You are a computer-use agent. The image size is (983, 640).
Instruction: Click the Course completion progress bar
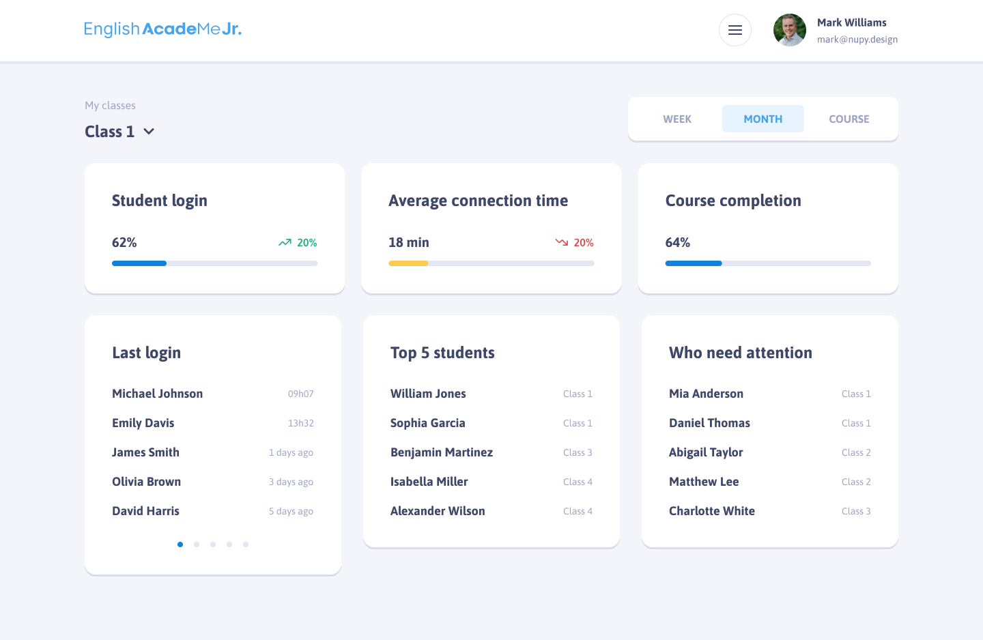767,263
